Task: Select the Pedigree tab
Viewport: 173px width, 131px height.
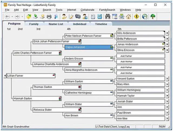Action: pyautogui.click(x=14, y=24)
